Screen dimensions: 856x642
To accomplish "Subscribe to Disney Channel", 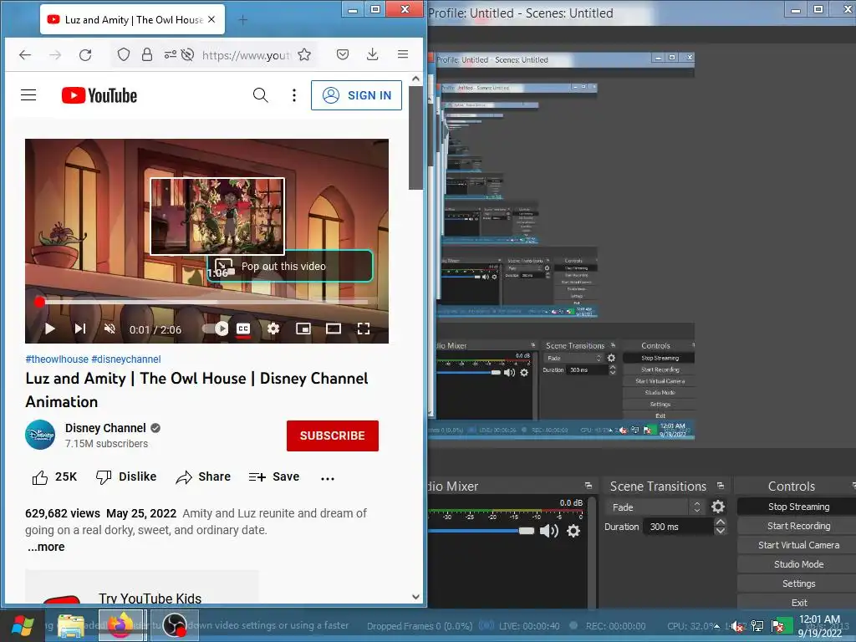I will [333, 436].
